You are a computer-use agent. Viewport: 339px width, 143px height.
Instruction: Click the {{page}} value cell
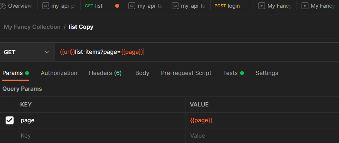[x=262, y=120]
